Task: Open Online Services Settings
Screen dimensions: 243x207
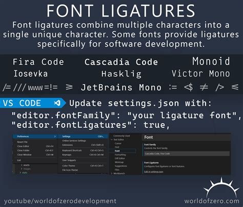Action: (74, 141)
